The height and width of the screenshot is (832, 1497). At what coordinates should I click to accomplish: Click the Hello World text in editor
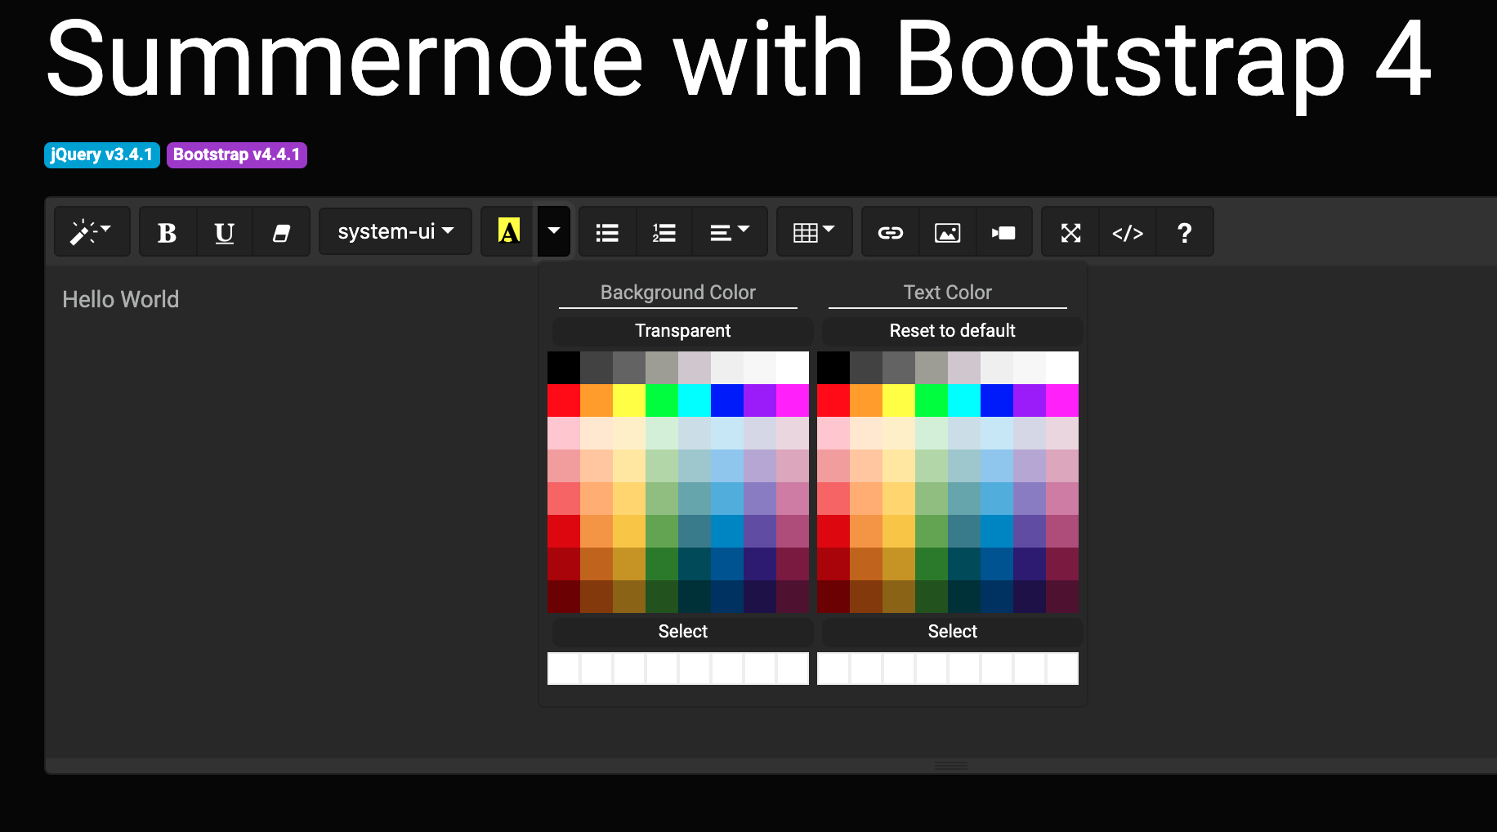[121, 300]
